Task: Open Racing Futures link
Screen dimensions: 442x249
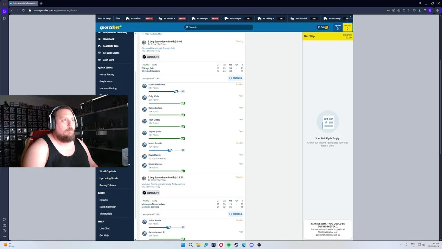Action: [x=108, y=185]
